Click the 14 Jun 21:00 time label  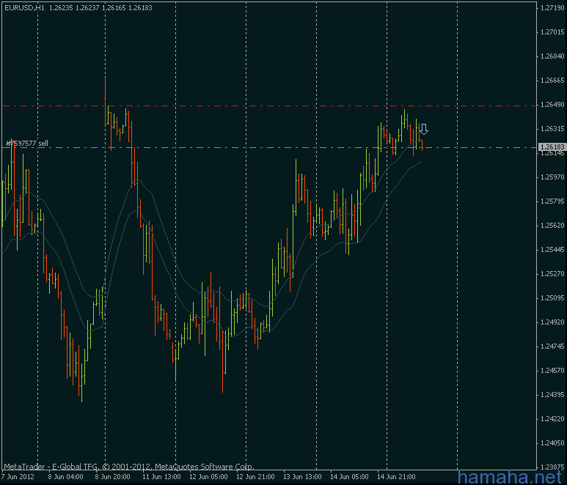pos(396,477)
